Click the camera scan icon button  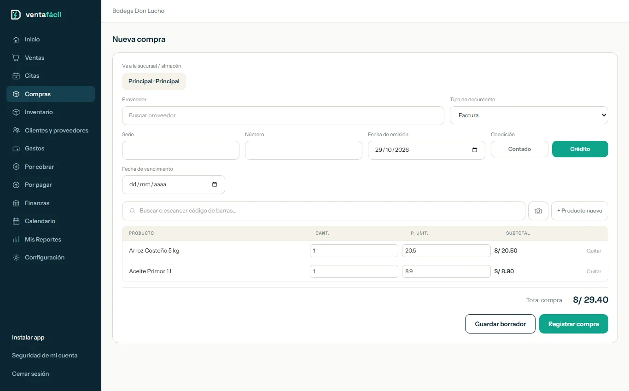tap(538, 211)
